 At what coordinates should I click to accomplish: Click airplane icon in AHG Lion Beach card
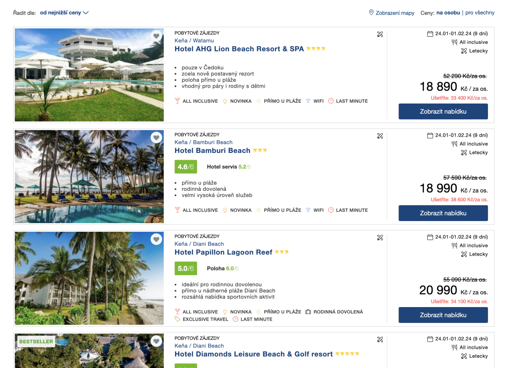pyautogui.click(x=380, y=34)
